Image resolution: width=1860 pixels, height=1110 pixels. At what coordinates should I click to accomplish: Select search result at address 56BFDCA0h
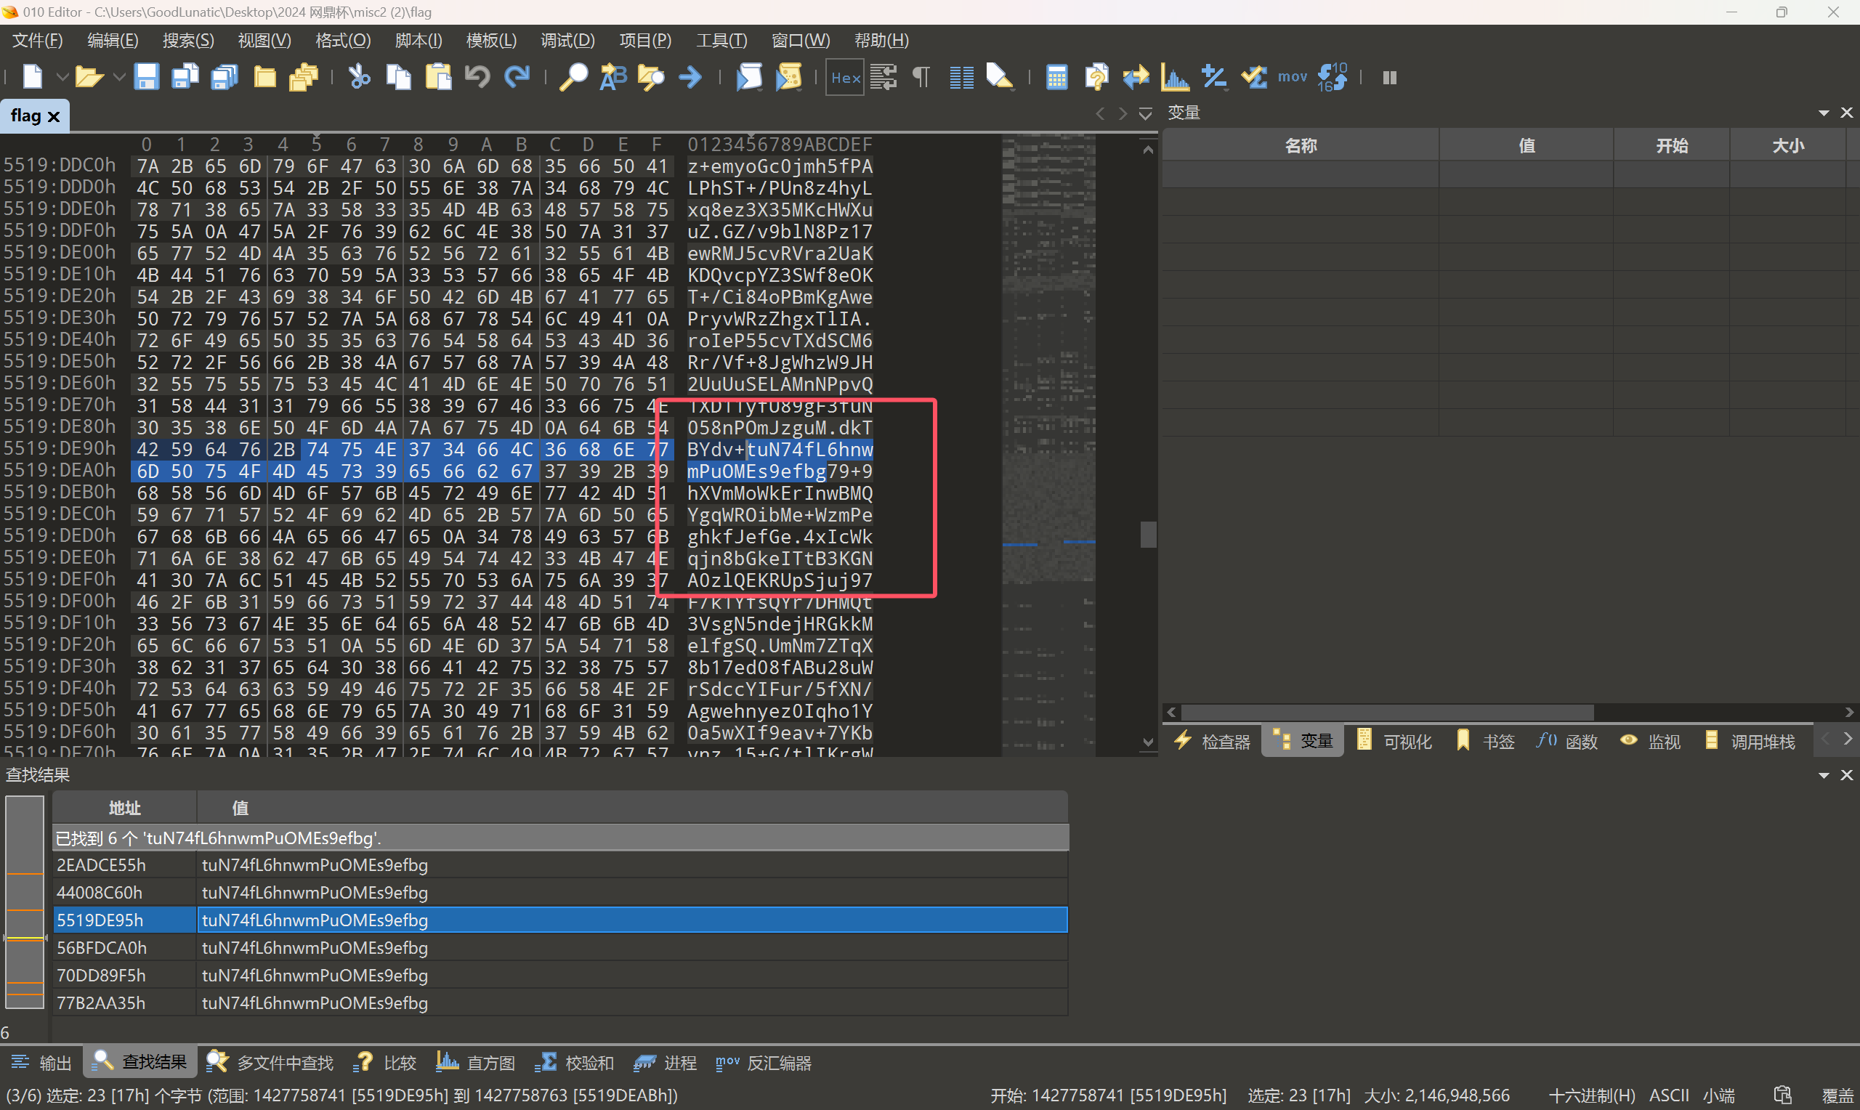(102, 948)
